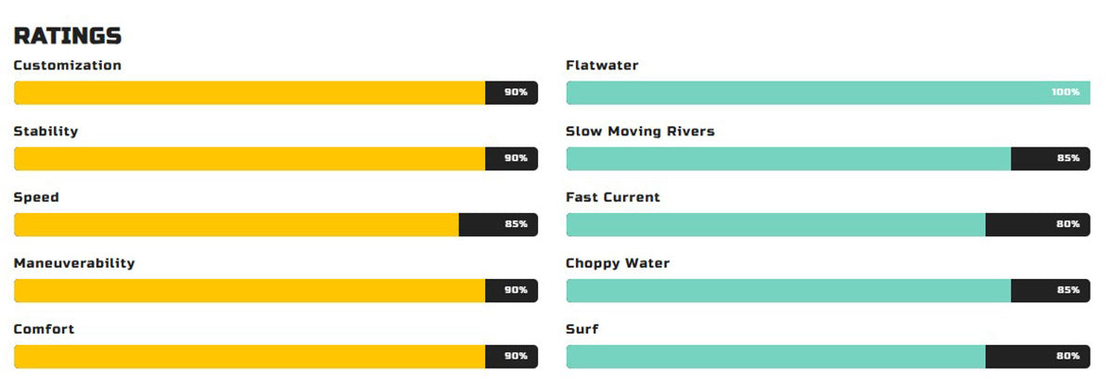Viewport: 1113px width, 392px height.
Task: Click the Slow Moving Rivers bar
Action: click(x=828, y=158)
